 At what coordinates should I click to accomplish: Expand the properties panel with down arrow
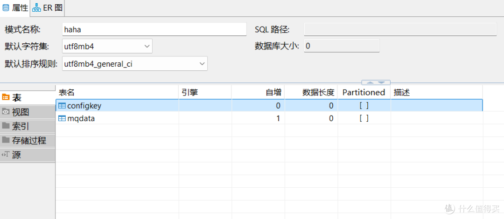382,82
